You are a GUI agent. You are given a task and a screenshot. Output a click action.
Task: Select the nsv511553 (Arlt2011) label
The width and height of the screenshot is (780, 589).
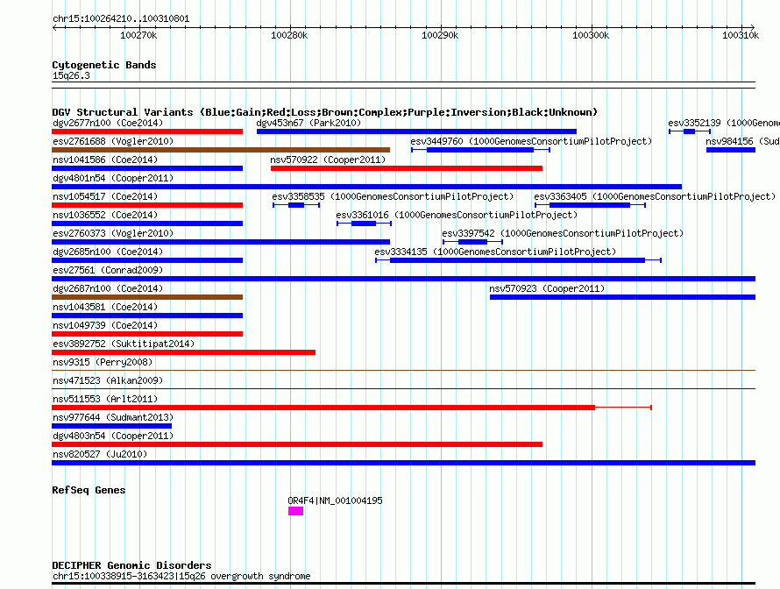(105, 399)
